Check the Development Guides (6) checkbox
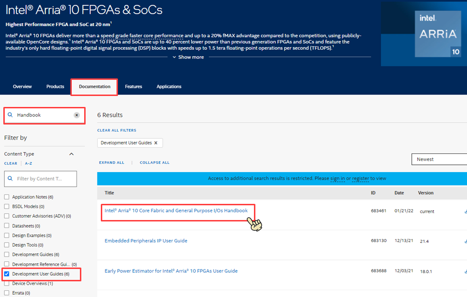This screenshot has width=467, height=297. pyautogui.click(x=7, y=254)
